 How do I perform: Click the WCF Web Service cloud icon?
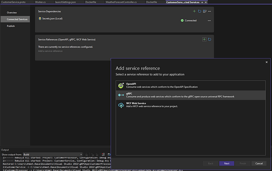click(x=121, y=105)
